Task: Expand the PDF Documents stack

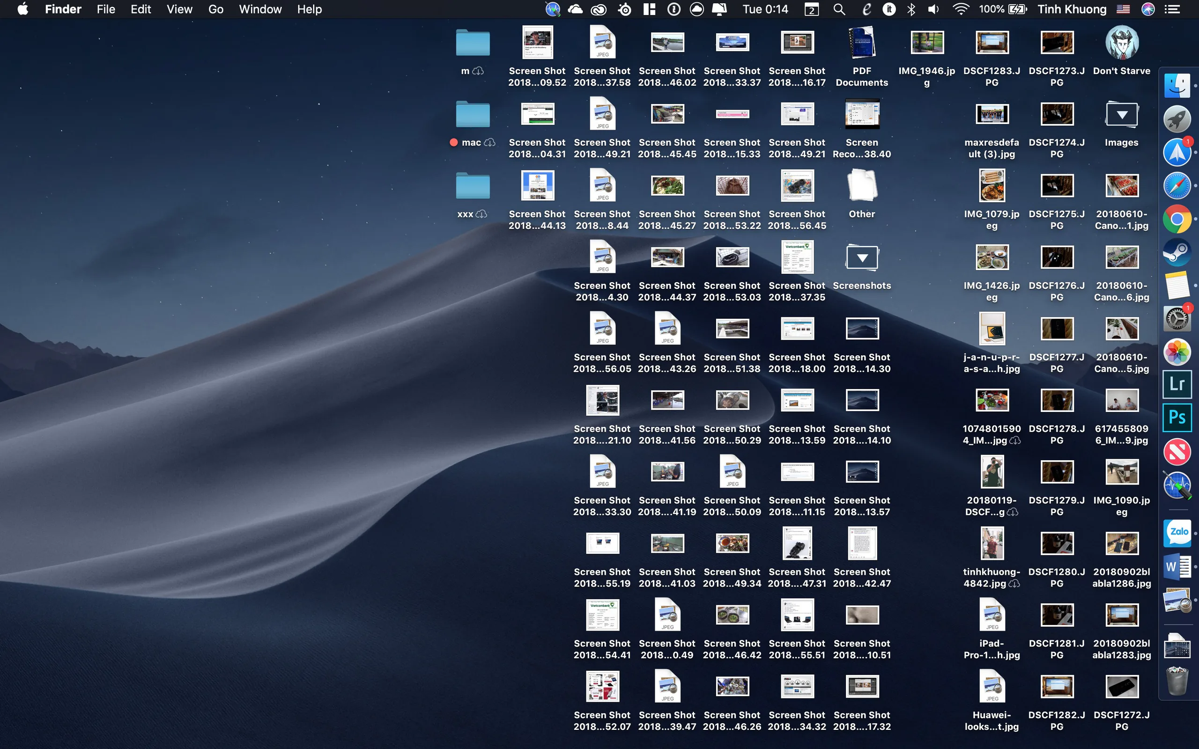Action: click(x=862, y=43)
